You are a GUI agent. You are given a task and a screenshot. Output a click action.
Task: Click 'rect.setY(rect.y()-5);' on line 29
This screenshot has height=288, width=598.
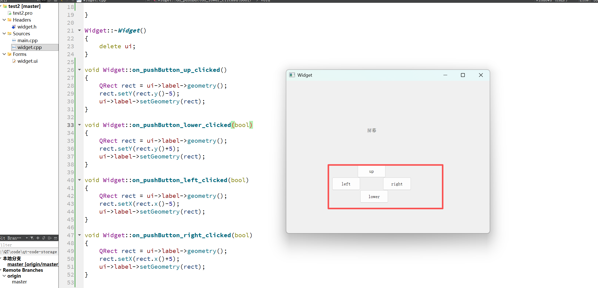139,93
